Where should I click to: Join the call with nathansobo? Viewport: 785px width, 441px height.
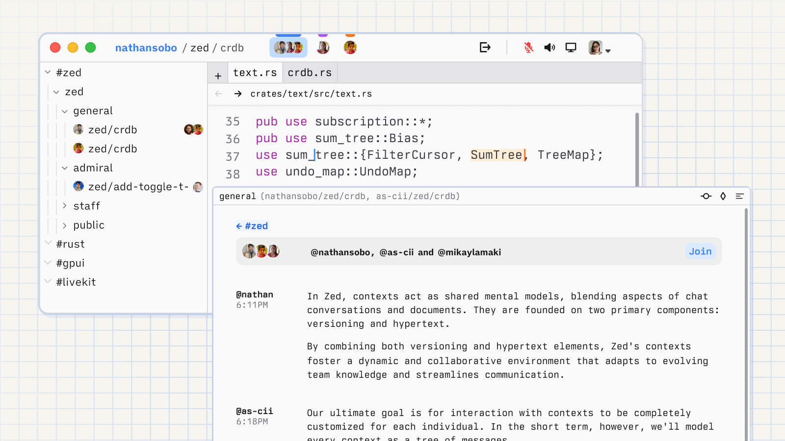pos(700,251)
